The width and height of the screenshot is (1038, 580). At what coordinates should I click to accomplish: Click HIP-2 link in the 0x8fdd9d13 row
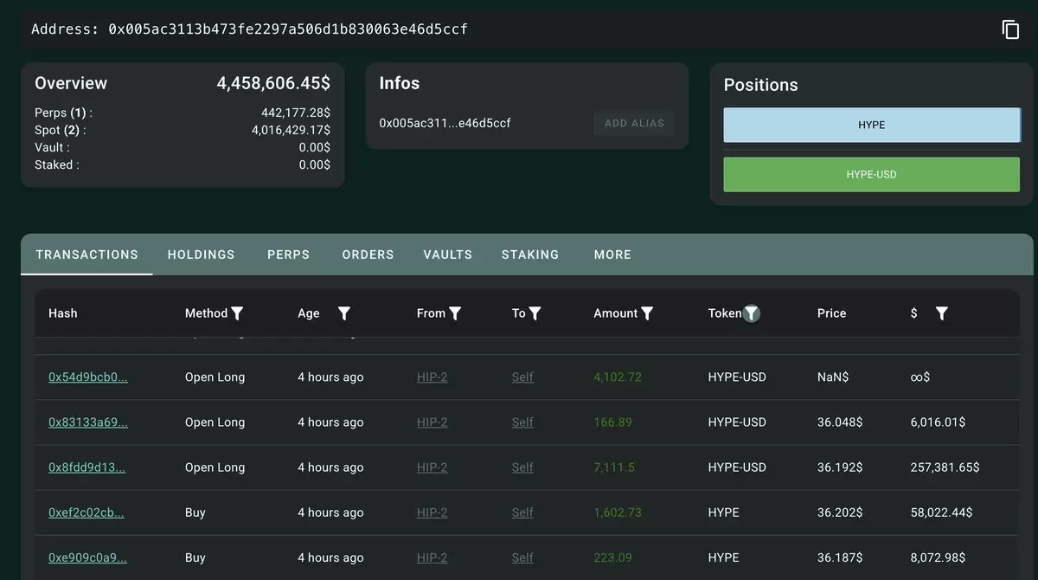tap(432, 467)
